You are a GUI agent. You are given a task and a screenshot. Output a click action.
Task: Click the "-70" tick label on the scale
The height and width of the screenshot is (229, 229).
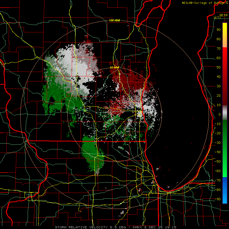pos(218,180)
